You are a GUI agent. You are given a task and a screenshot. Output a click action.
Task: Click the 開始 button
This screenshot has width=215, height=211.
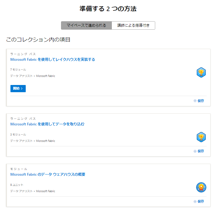(18, 88)
